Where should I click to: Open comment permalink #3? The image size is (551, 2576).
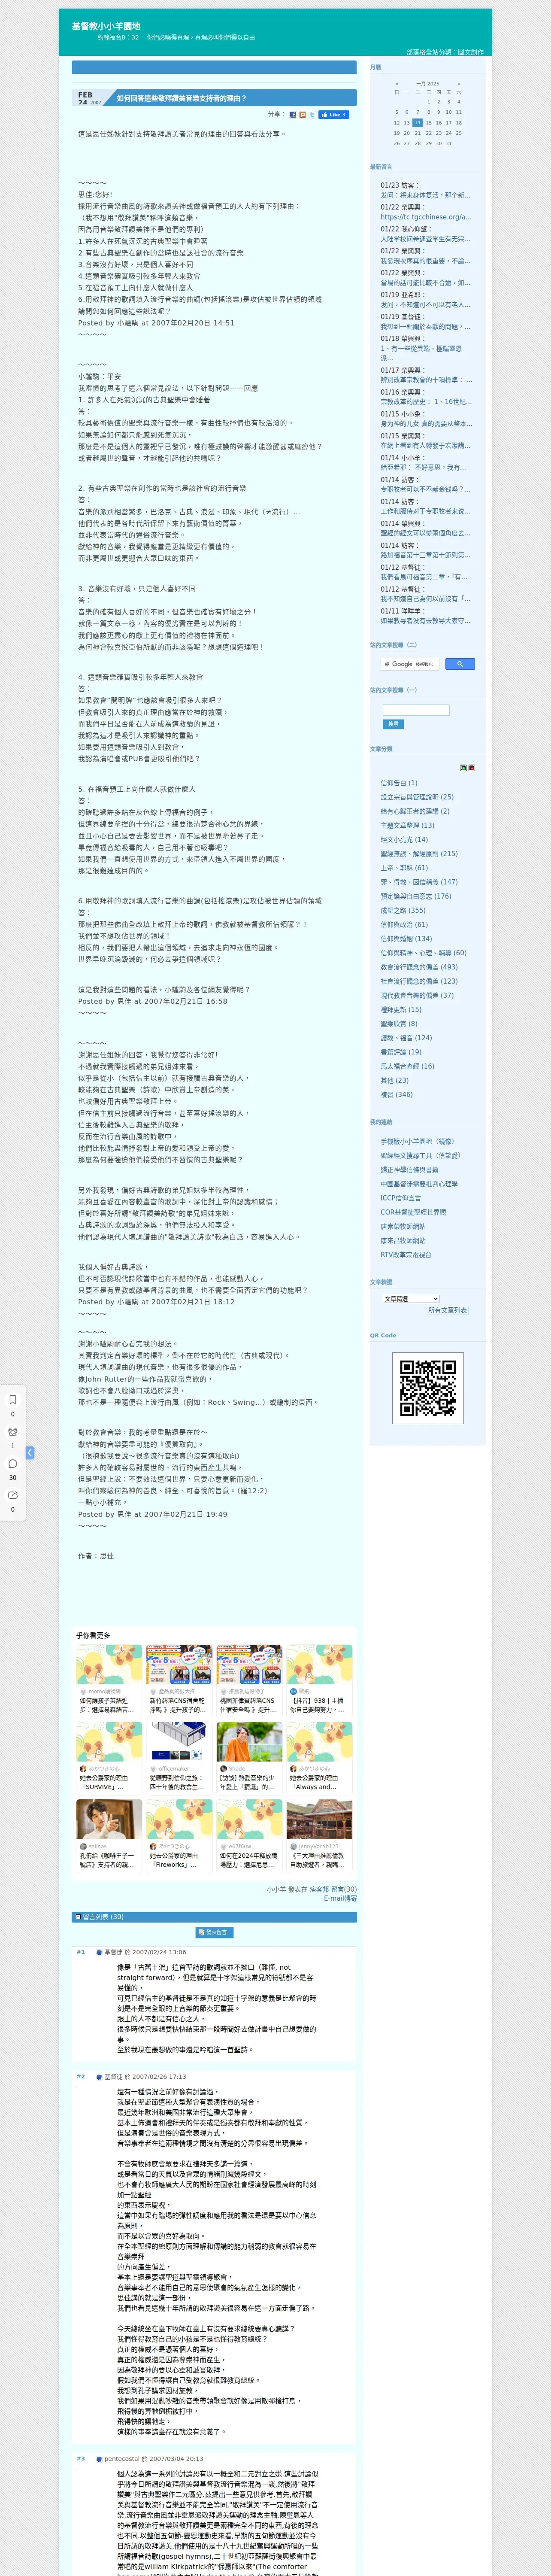[x=81, y=2458]
